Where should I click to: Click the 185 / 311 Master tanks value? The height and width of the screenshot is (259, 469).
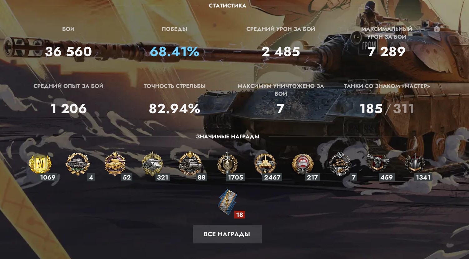[x=387, y=108]
